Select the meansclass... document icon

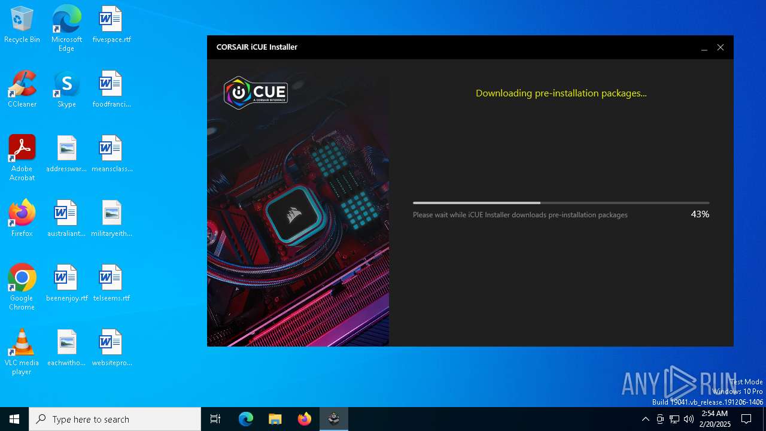pos(111,154)
